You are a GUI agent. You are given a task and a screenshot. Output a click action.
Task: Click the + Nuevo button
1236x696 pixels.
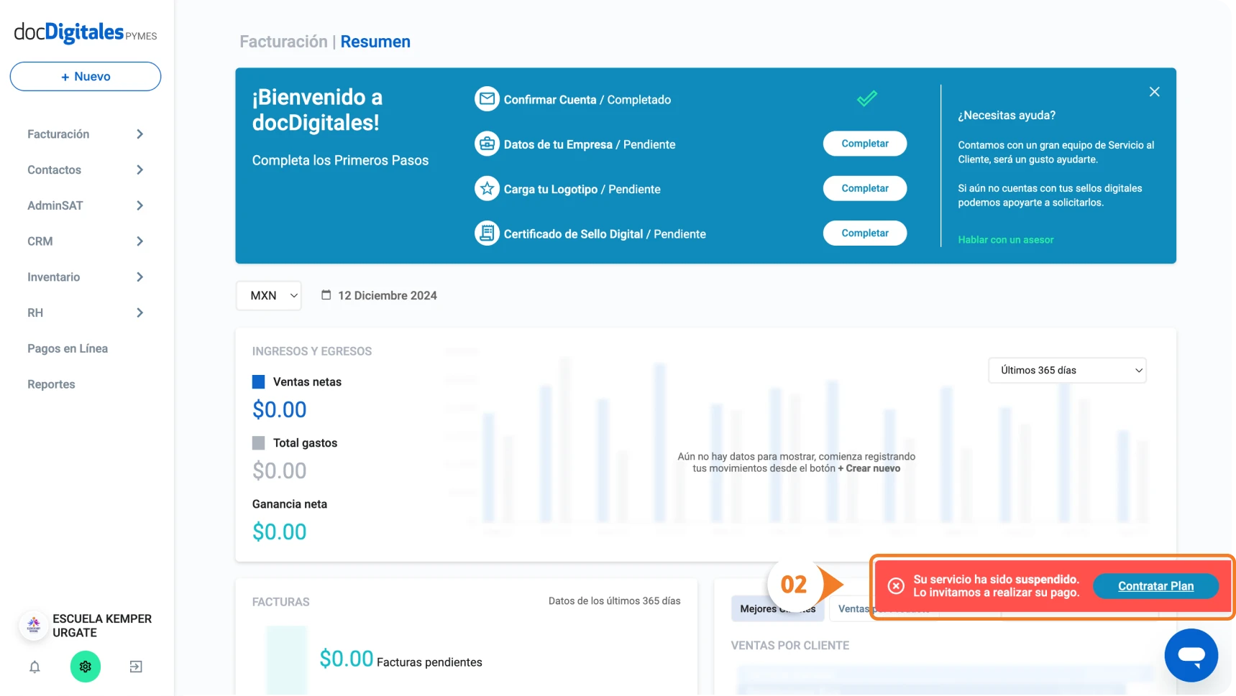tap(86, 77)
